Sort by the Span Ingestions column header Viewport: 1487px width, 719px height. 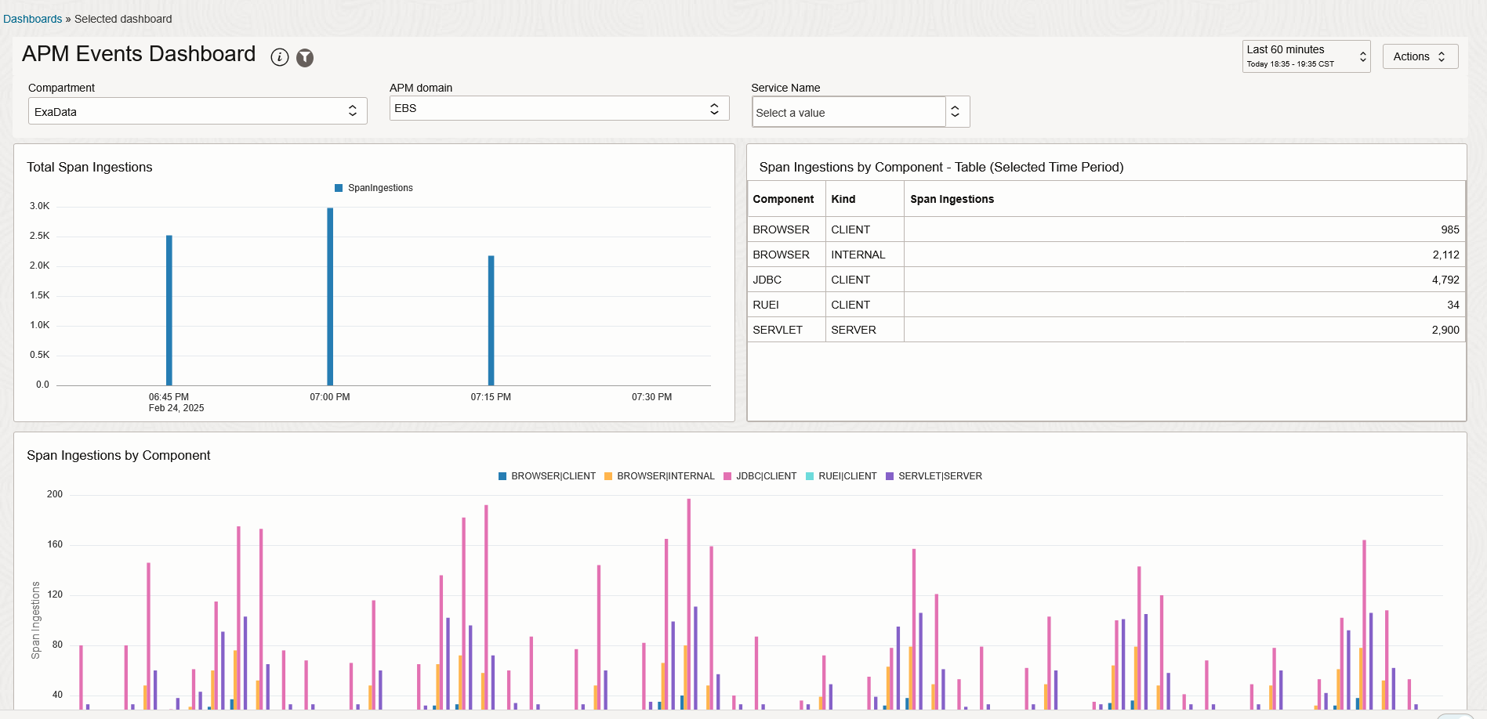952,199
